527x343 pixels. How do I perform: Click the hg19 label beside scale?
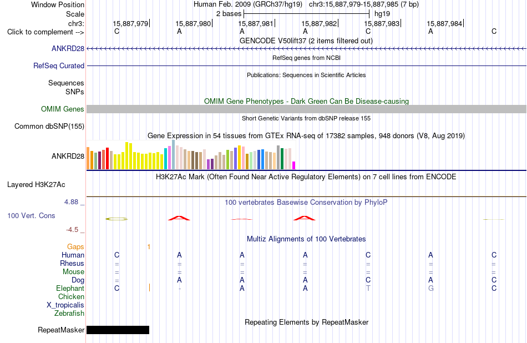(x=382, y=14)
